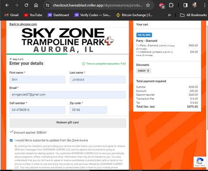This screenshot has width=208, height=171.
Task: Open All Bookmarks folder
Action: [193, 15]
